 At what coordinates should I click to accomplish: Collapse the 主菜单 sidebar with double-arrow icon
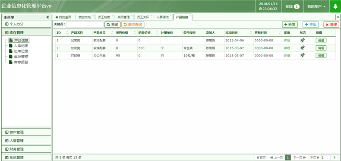(x=47, y=17)
